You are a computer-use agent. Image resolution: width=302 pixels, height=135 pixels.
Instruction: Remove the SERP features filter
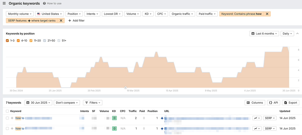click(x=61, y=21)
